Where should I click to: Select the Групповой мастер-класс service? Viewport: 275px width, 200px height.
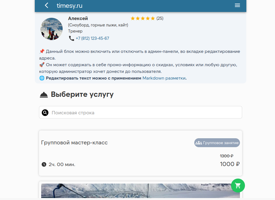74,143
